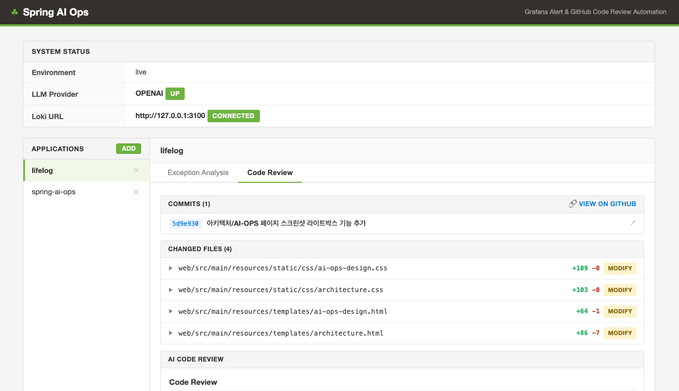Expand the ai-ops-design.css changed file
The image size is (679, 391).
click(171, 268)
